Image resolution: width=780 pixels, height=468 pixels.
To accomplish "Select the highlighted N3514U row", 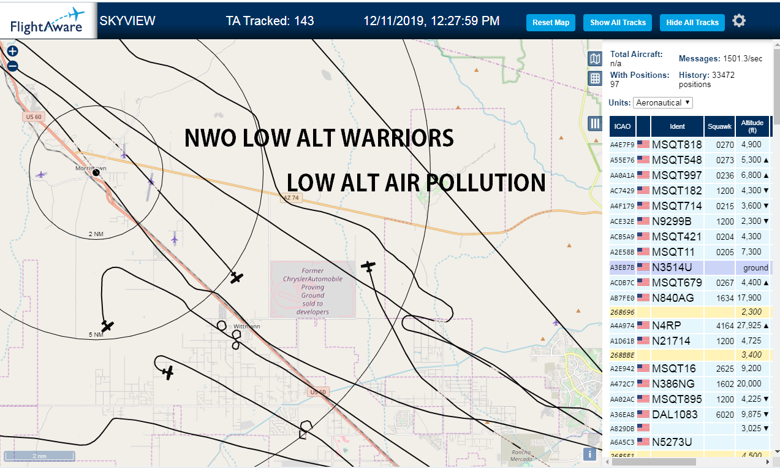I will (690, 267).
